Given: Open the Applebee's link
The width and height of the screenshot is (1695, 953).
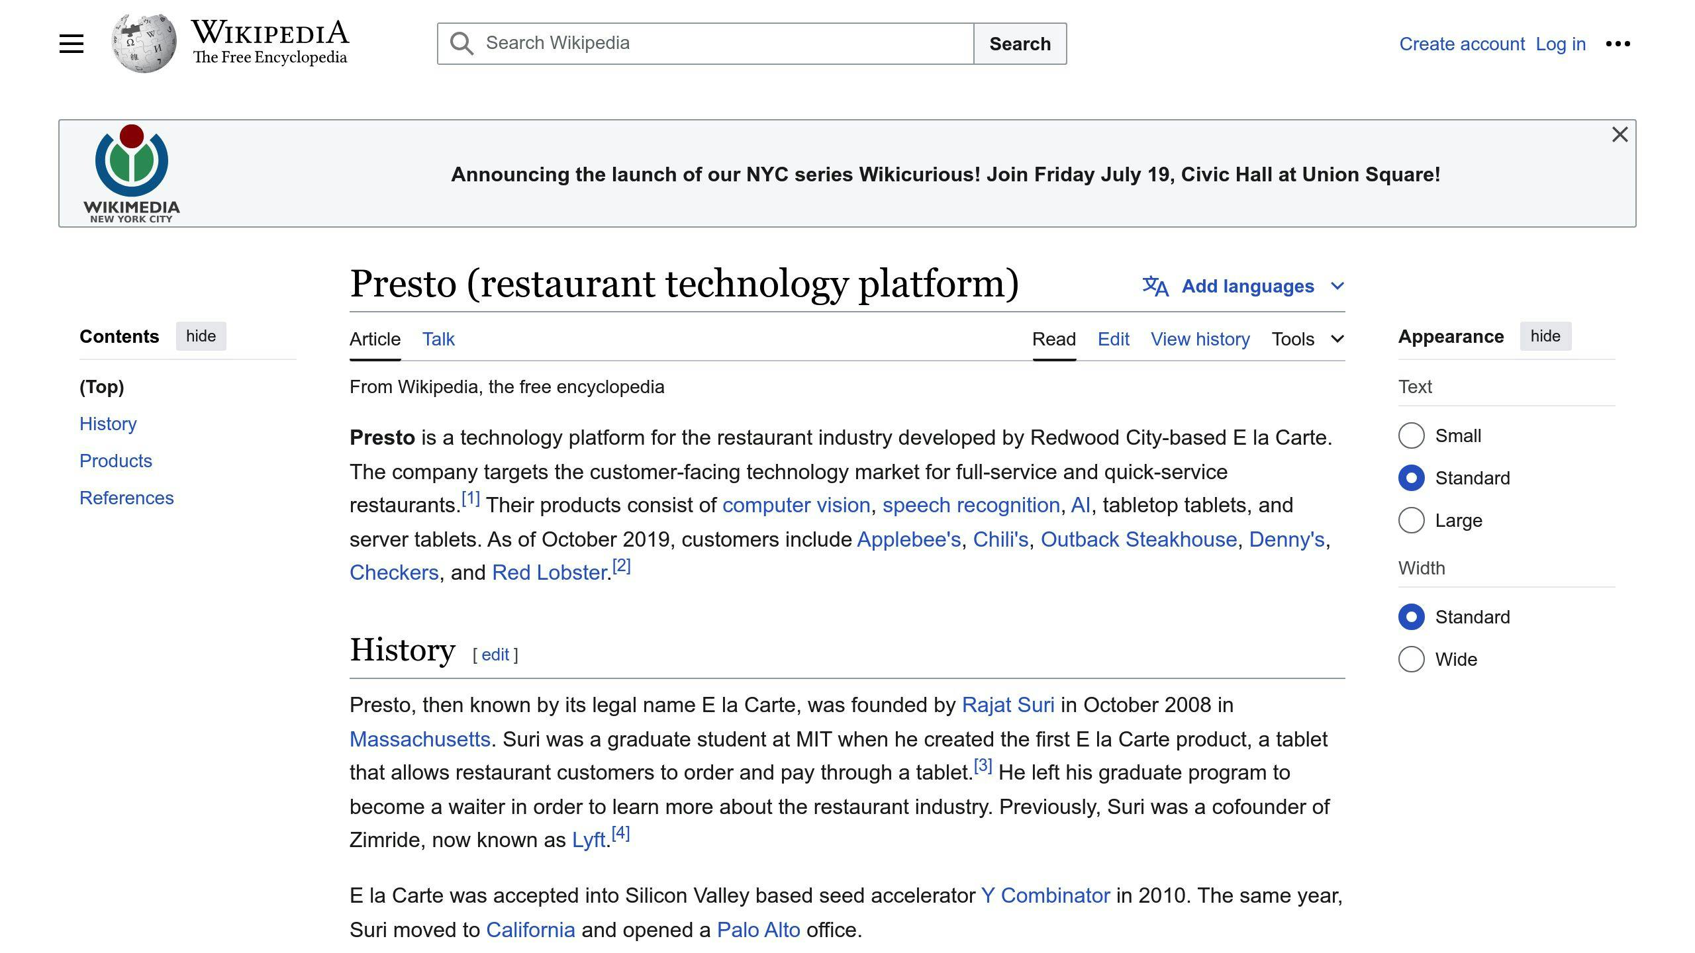Looking at the screenshot, I should point(908,539).
